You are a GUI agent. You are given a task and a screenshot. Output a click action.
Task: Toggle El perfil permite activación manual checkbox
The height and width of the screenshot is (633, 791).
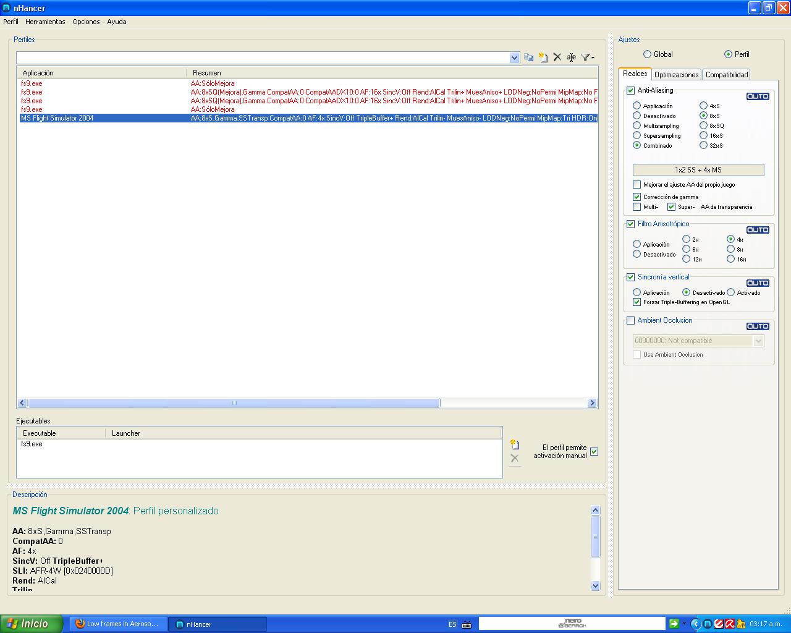(x=594, y=451)
